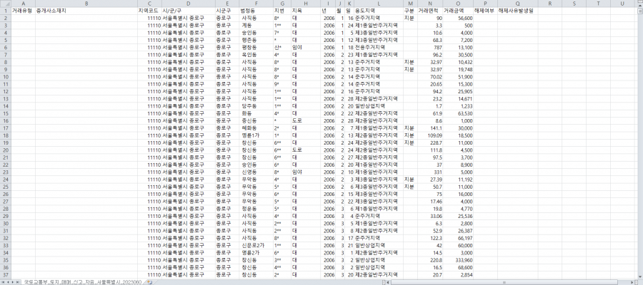Jump to the first sheet tab arrow

click(4, 282)
